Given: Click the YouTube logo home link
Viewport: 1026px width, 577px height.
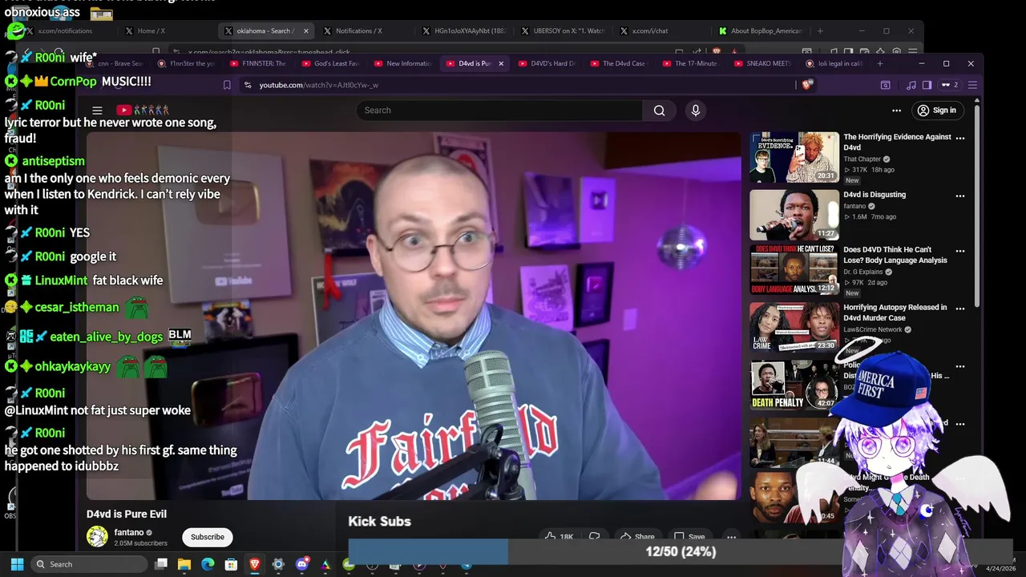Looking at the screenshot, I should coord(143,110).
